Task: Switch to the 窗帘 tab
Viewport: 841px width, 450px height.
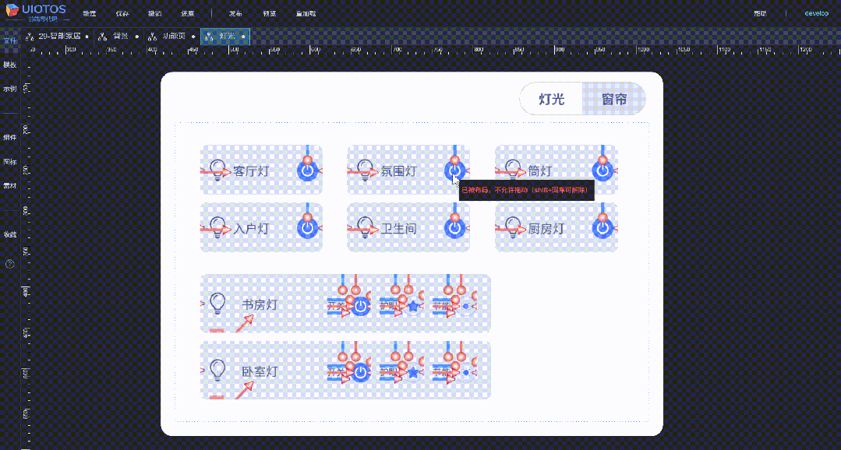Action: tap(614, 99)
